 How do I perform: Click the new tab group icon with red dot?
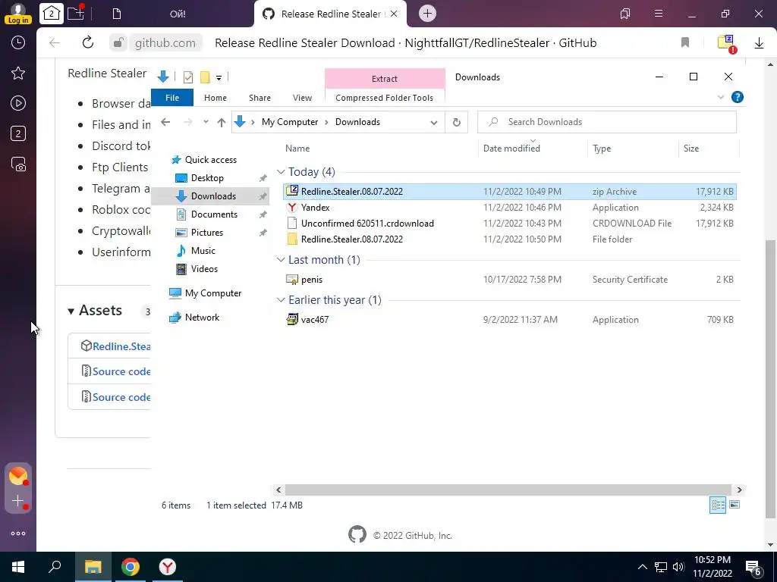click(x=76, y=12)
